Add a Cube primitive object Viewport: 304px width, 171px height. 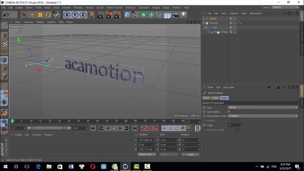point(127,15)
